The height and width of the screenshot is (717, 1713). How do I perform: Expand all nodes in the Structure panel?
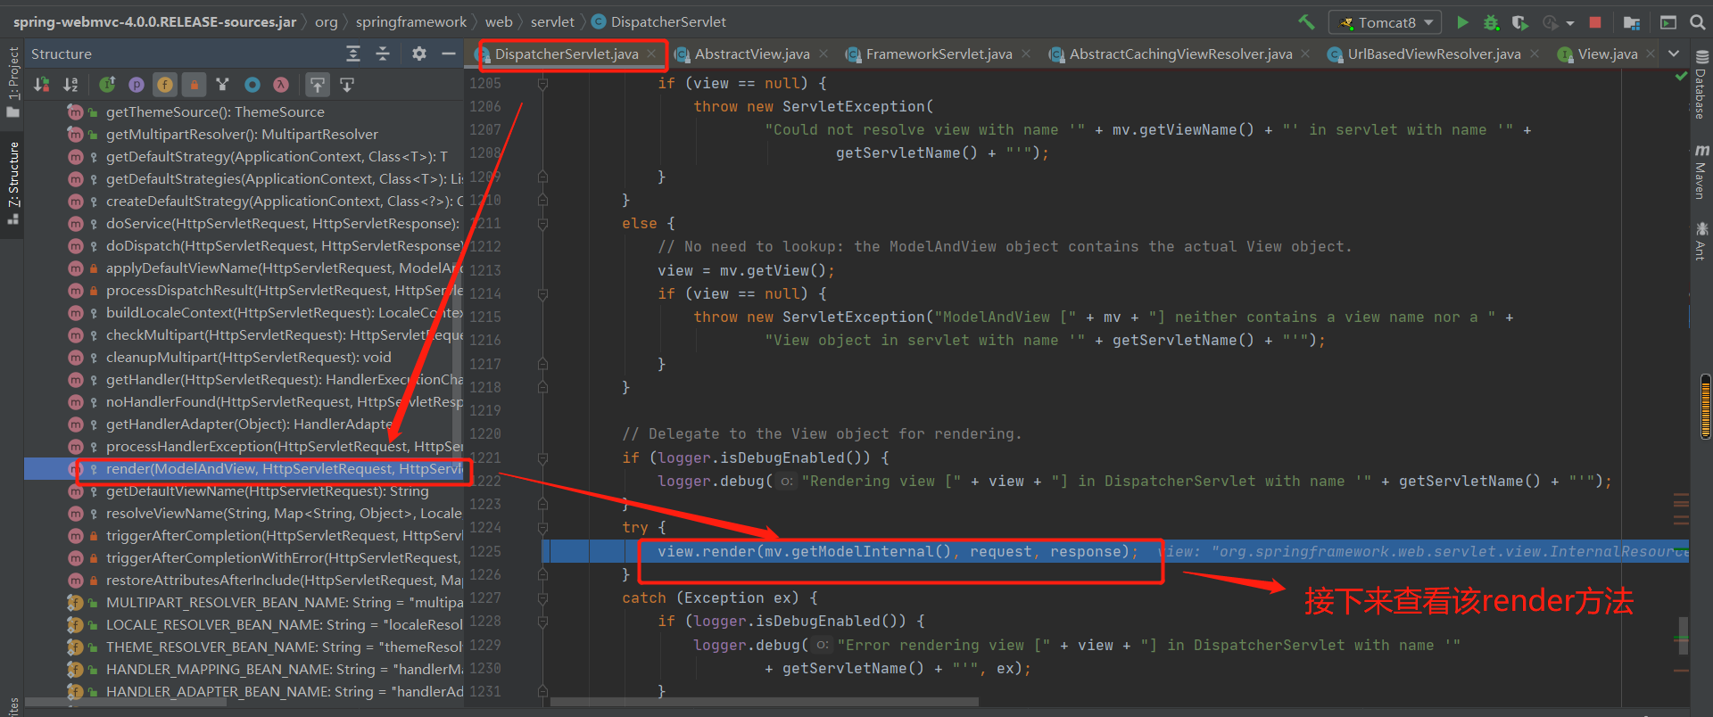point(353,54)
